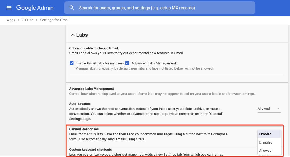This screenshot has width=290, height=157.
Task: Go to Apps in the breadcrumb
Action: pyautogui.click(x=11, y=20)
